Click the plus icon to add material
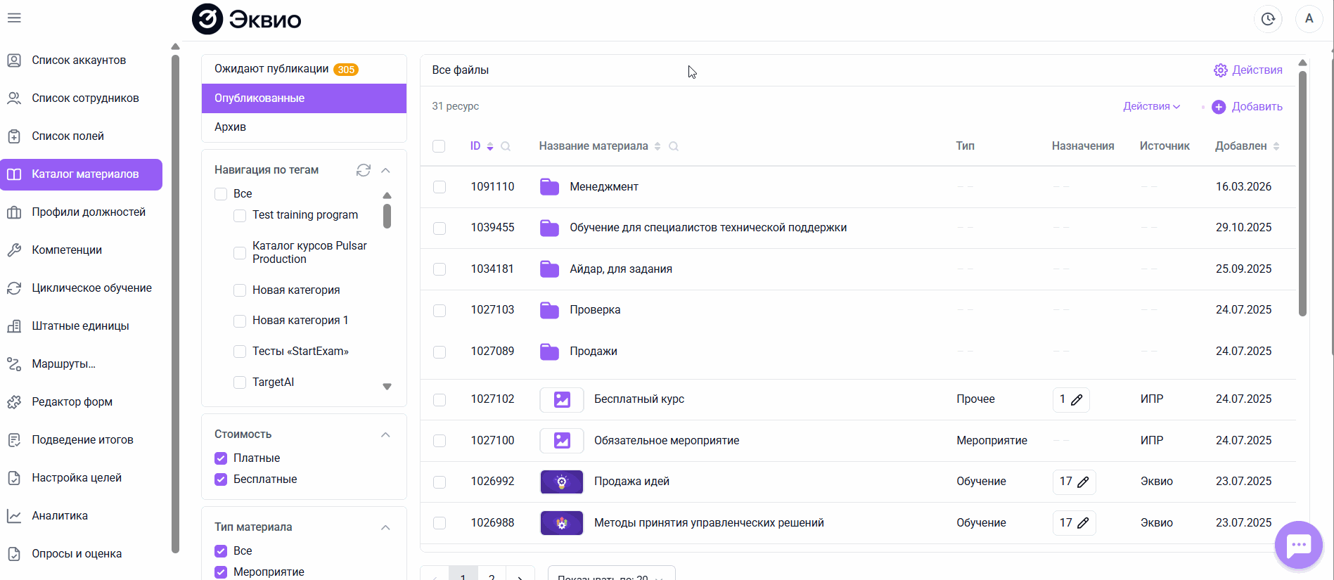 (x=1219, y=107)
